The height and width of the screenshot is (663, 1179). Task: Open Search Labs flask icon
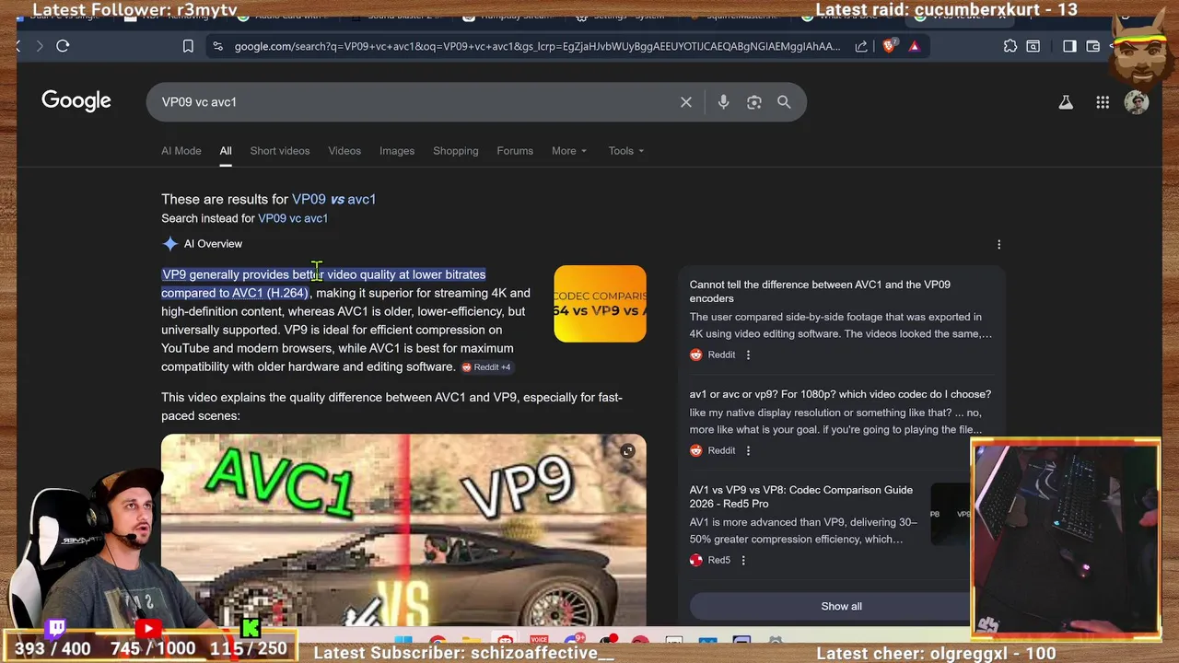point(1066,102)
